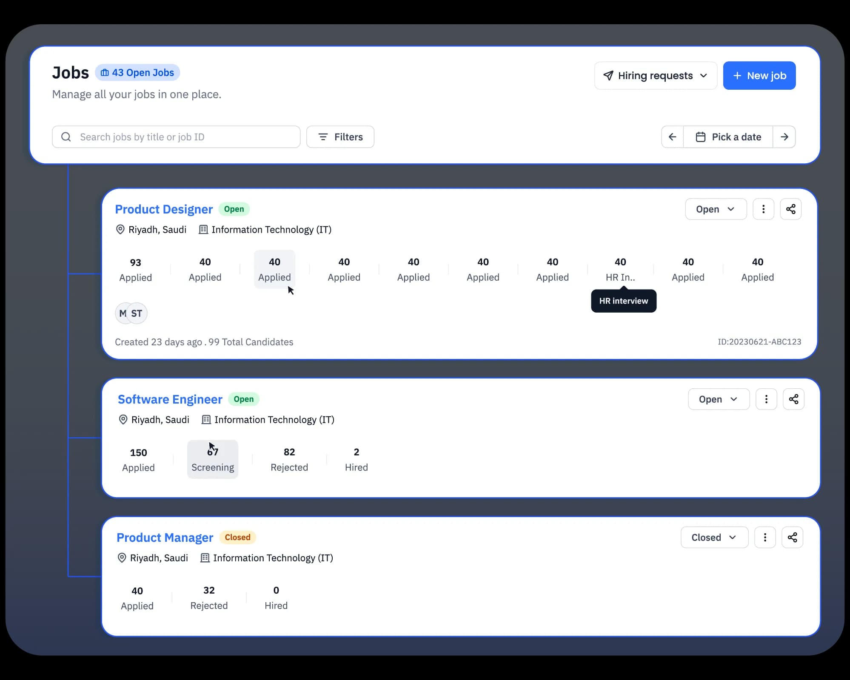Image resolution: width=850 pixels, height=680 pixels.
Task: Click the New job button
Action: pyautogui.click(x=759, y=75)
